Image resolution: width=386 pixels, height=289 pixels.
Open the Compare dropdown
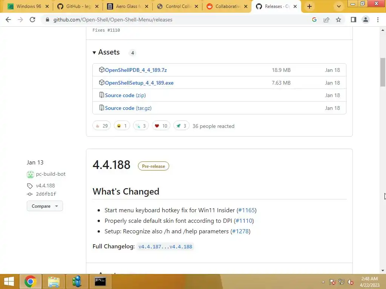[45, 206]
